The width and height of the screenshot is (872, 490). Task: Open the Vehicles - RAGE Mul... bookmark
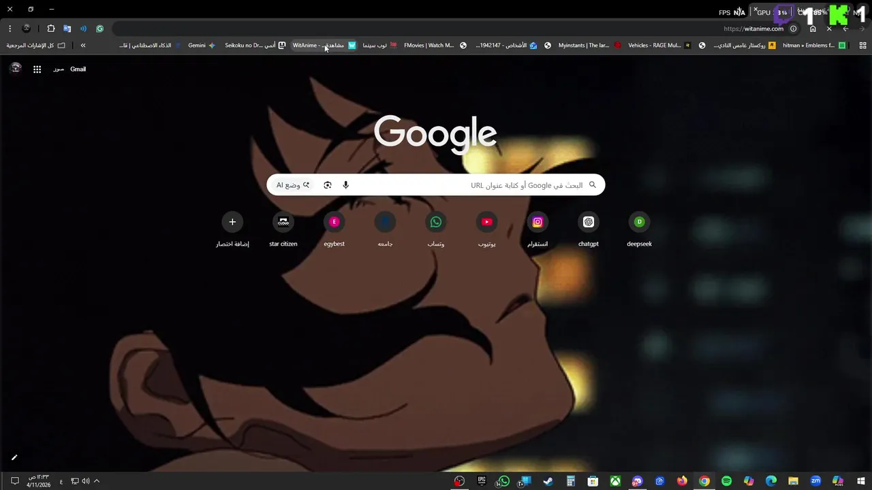pyautogui.click(x=659, y=46)
